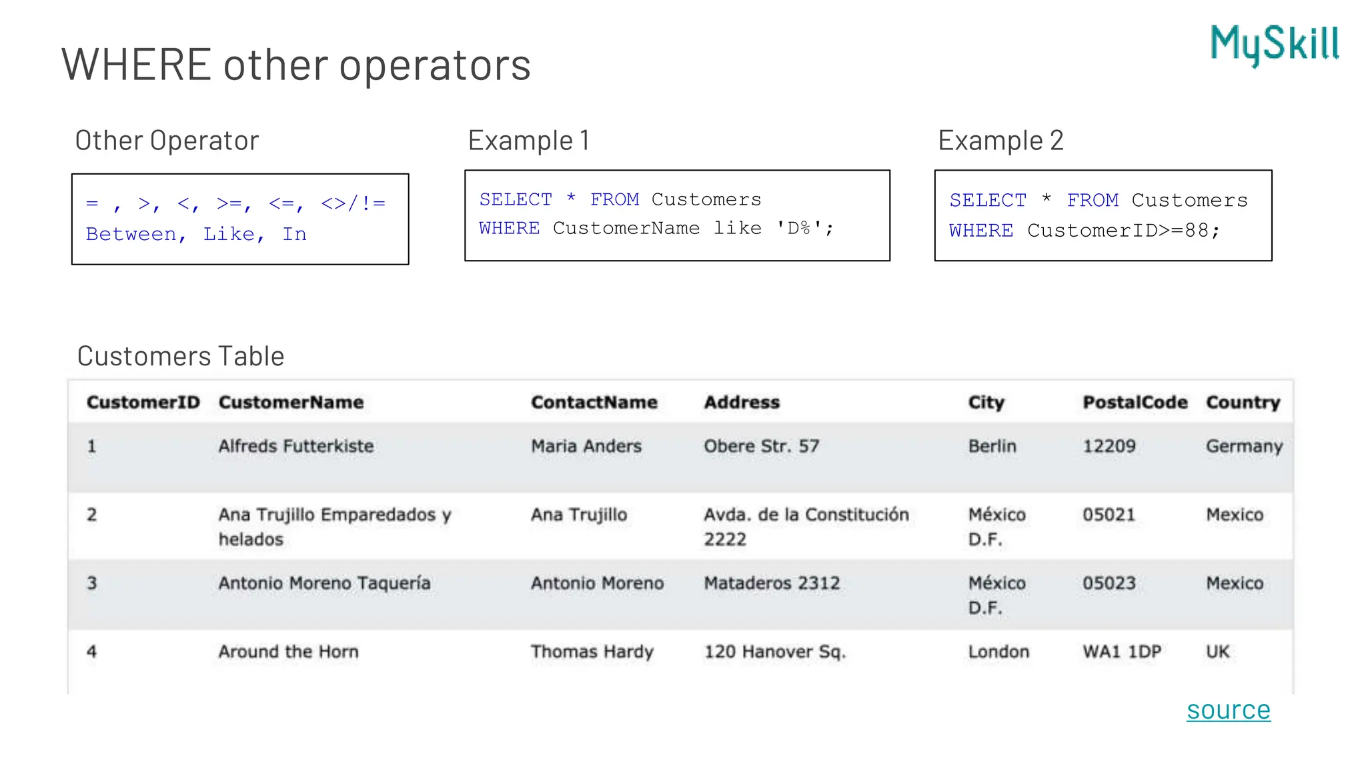Click the 'Between, Like, In' operator line
Screen dimensions: 1366x768
[x=196, y=234]
